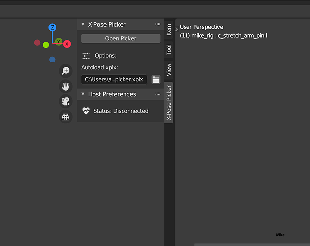Screen dimensions: 310x246
Task: Click the Status: Disconnected text
Action: click(x=121, y=111)
